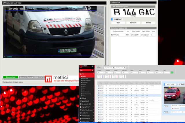Click the Filter funnel icon

[x=99, y=66]
